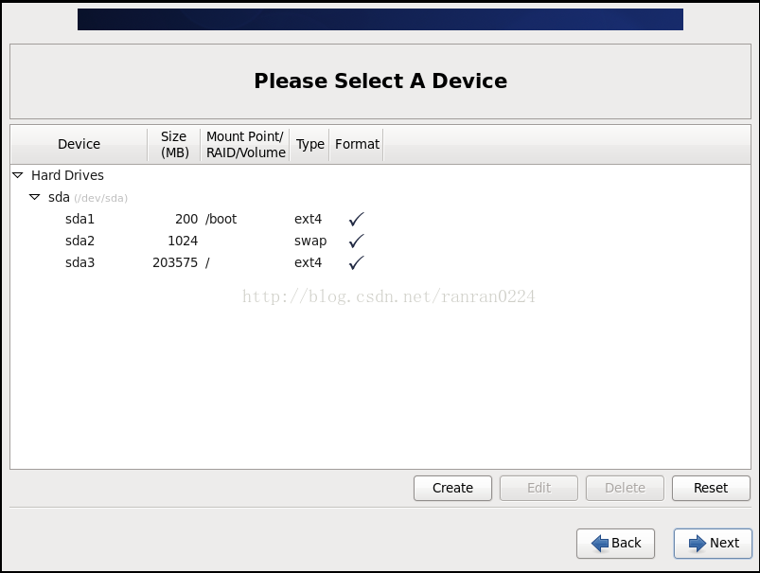Collapse the Hard Drives tree group

pos(18,175)
